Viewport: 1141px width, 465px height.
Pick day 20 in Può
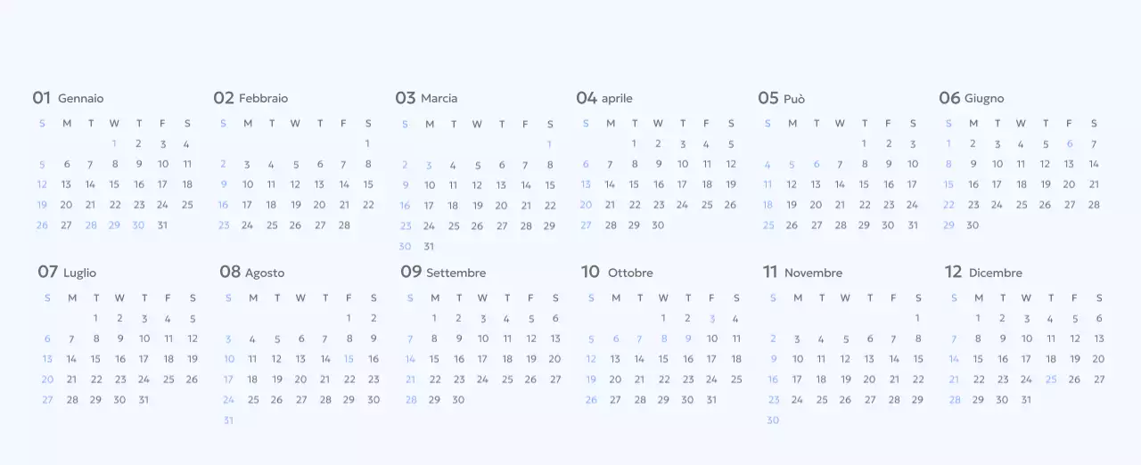(816, 205)
